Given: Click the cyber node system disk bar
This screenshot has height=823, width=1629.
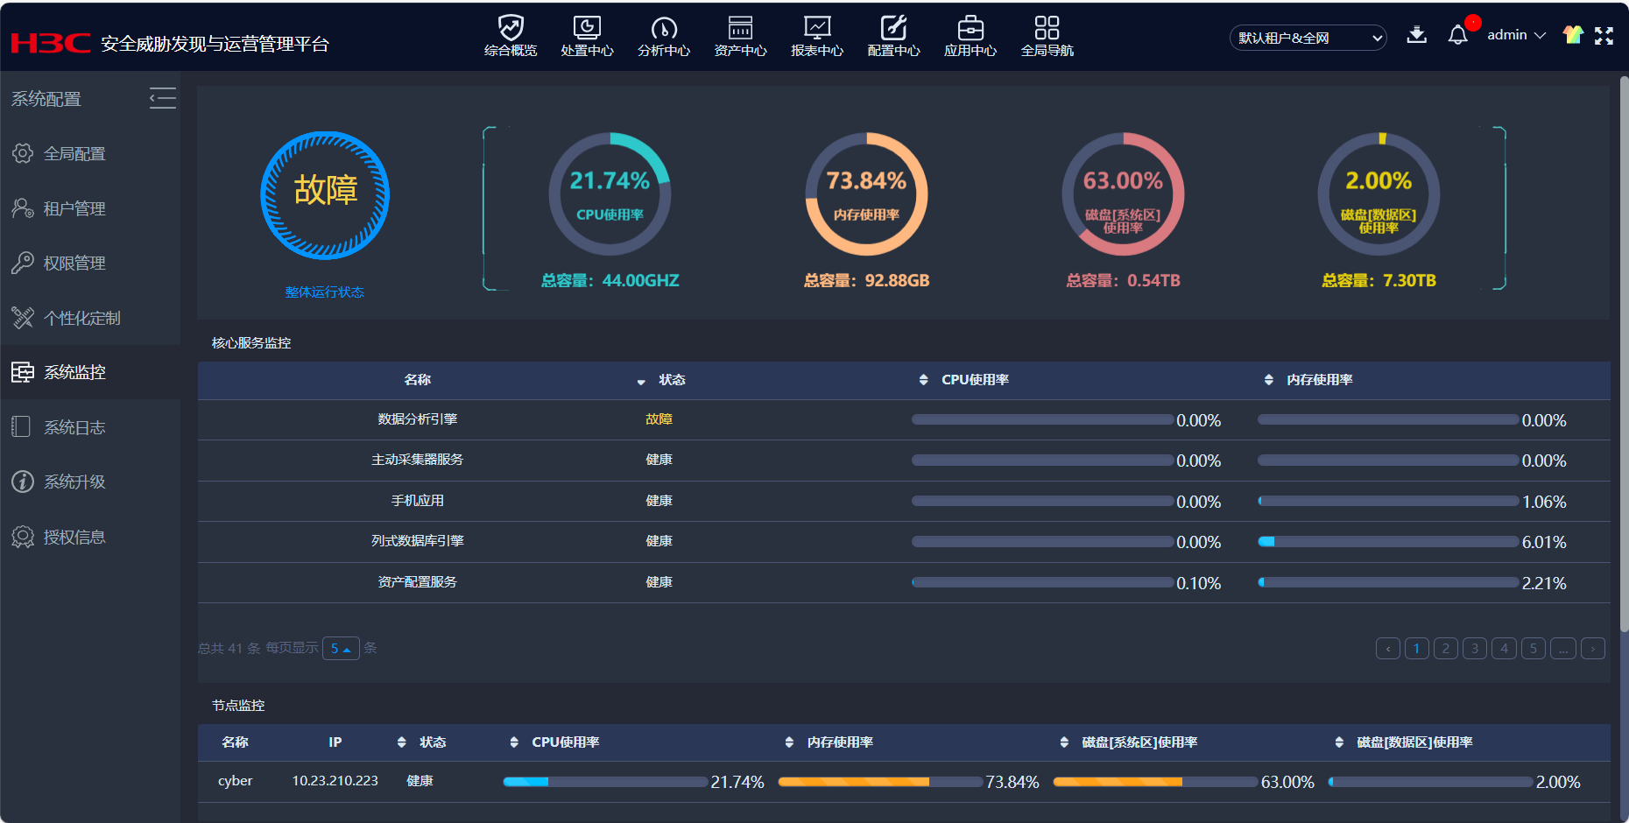Looking at the screenshot, I should 1155,782.
